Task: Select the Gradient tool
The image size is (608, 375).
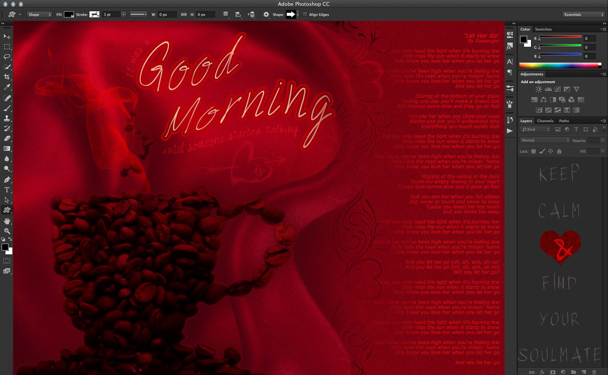Action: [7, 148]
